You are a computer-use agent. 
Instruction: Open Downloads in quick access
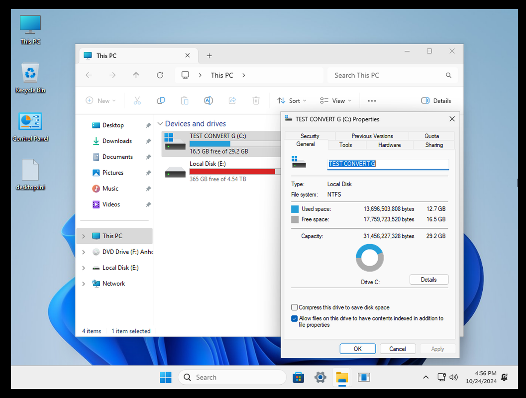[116, 141]
